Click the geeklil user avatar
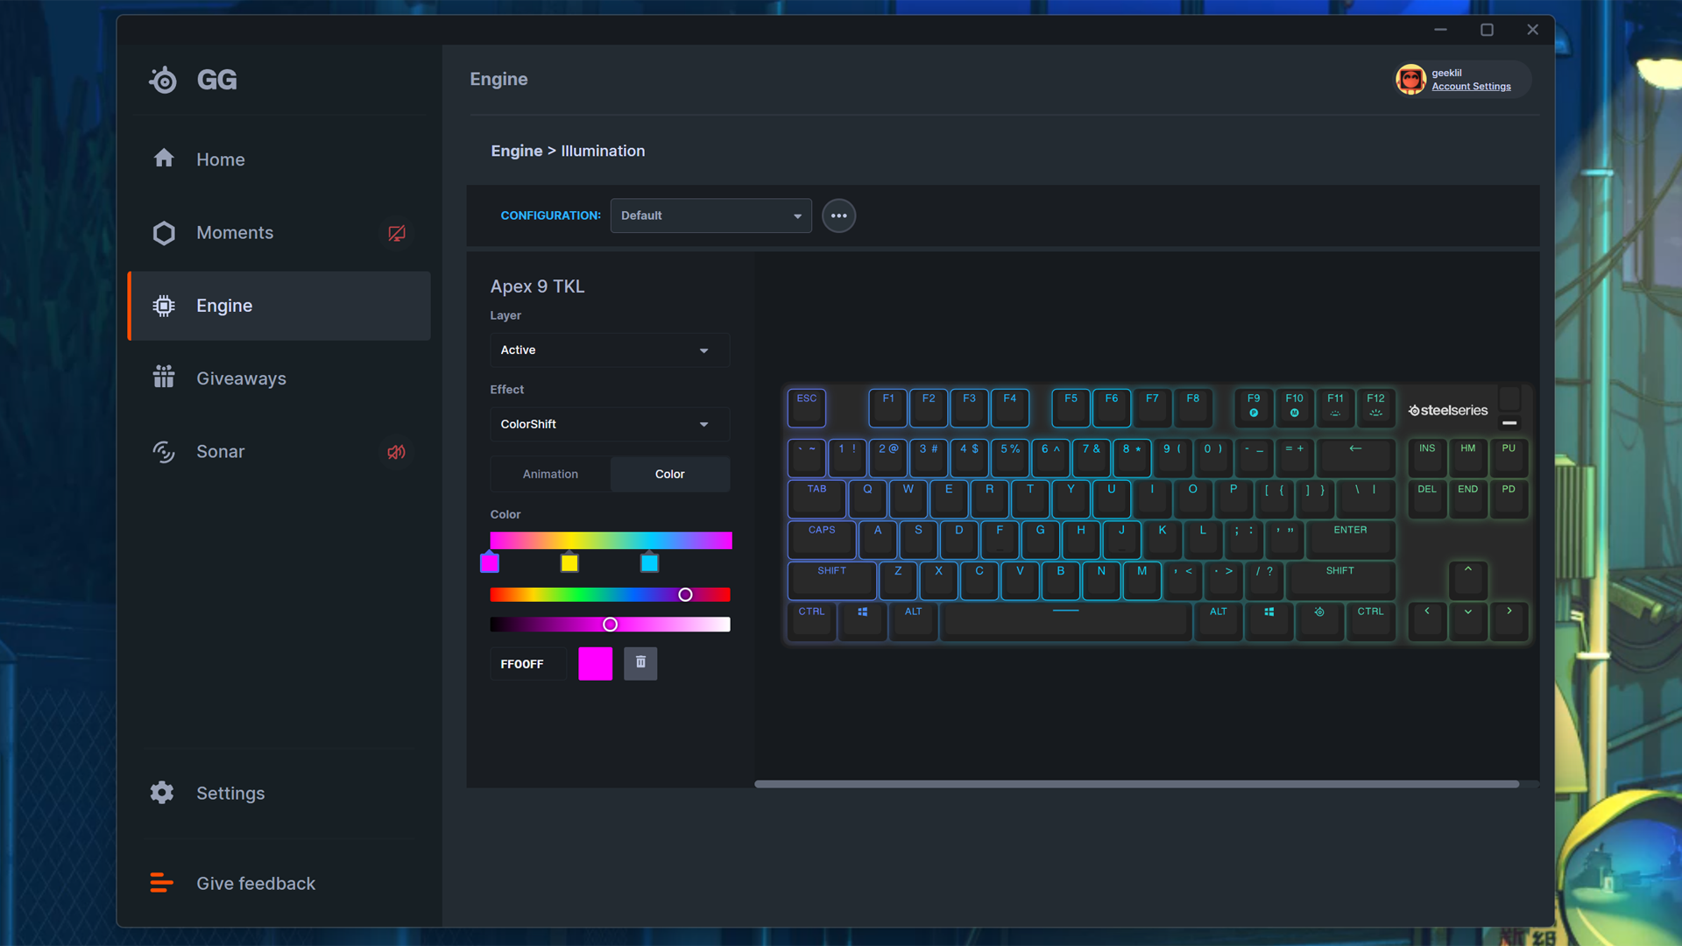Image resolution: width=1682 pixels, height=946 pixels. 1410,80
